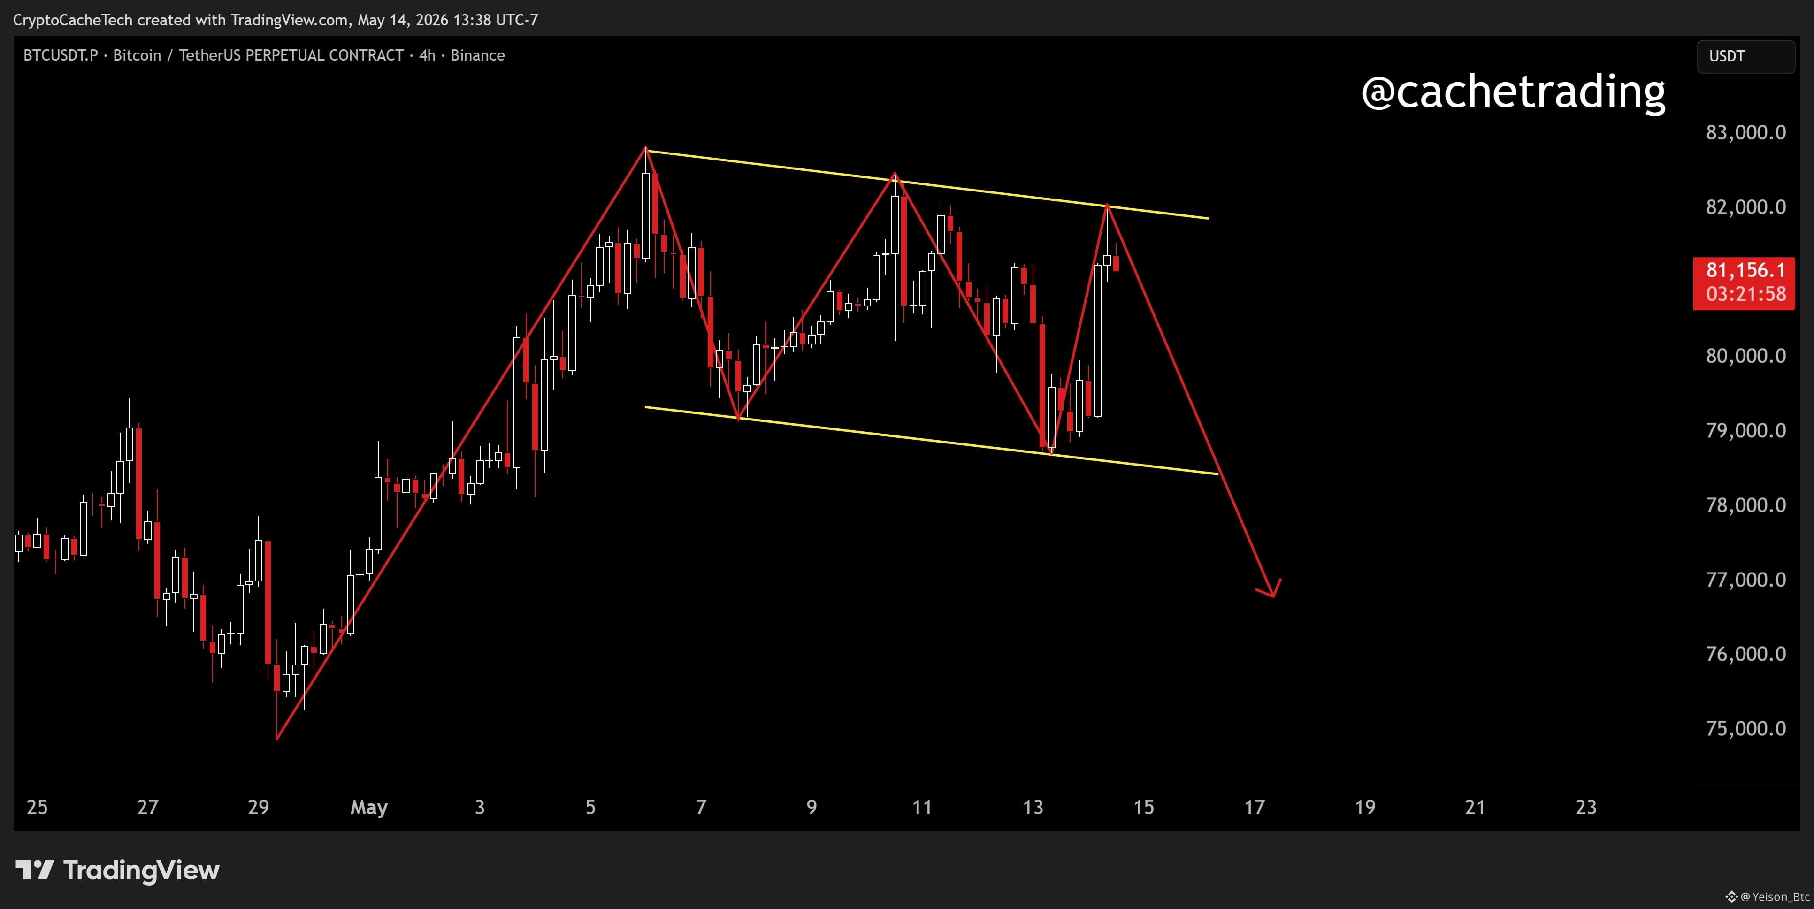This screenshot has width=1814, height=909.
Task: Click the TradingView wordmark beside the logo
Action: click(142, 870)
